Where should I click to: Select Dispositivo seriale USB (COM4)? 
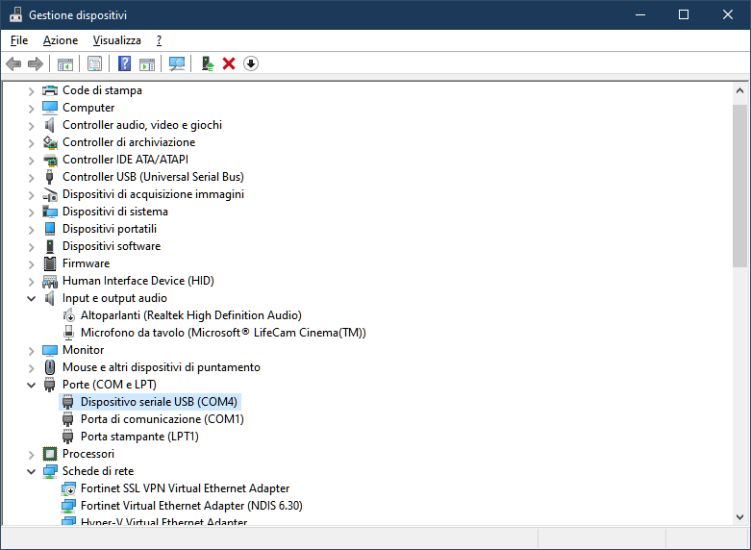click(x=159, y=402)
